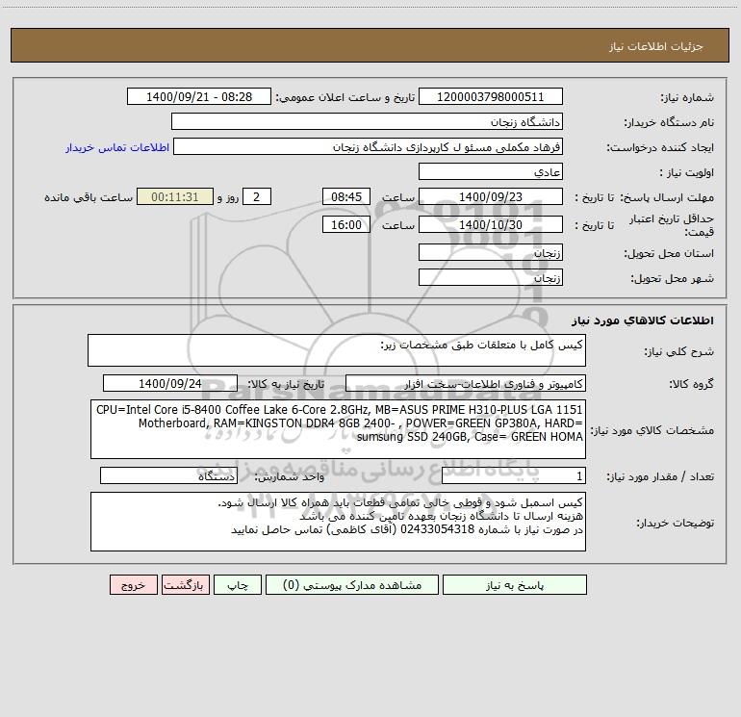The height and width of the screenshot is (717, 741).
Task: Click the general description box کیس کامل
Action: (337, 350)
